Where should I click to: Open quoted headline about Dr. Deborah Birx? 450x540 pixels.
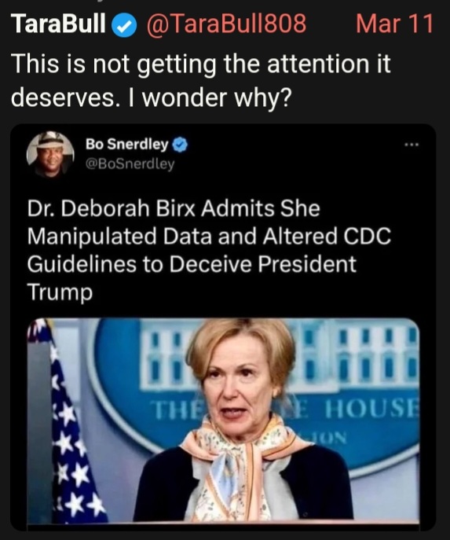point(209,251)
